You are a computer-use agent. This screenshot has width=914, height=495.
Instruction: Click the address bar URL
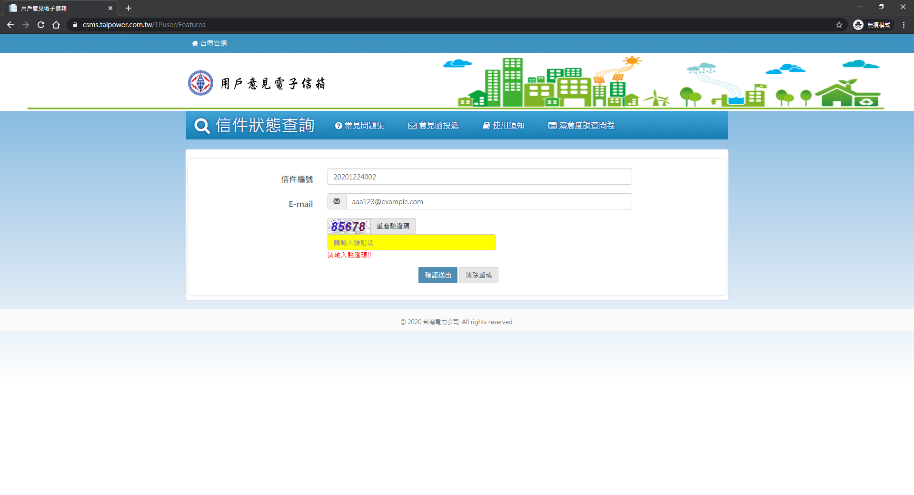tap(144, 25)
